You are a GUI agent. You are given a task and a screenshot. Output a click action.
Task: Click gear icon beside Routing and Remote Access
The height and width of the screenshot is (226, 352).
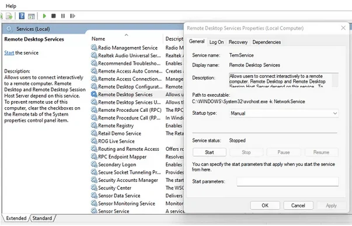click(94, 149)
